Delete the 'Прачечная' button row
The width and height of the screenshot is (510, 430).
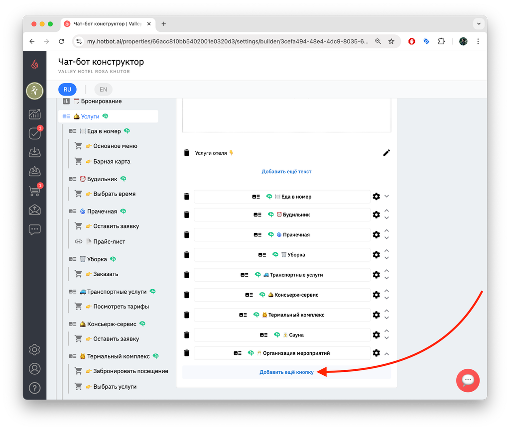coord(187,235)
